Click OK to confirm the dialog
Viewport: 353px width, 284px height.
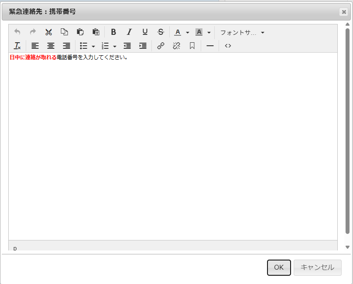pyautogui.click(x=279, y=267)
